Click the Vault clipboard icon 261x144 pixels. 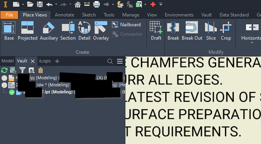[41, 70]
